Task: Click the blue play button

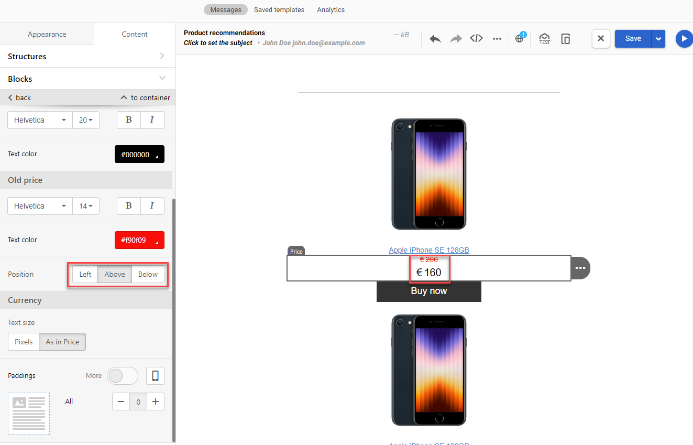Action: pos(684,38)
